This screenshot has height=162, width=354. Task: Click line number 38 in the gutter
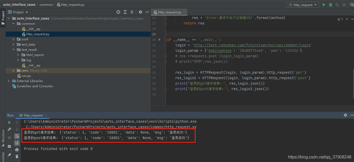click(x=154, y=83)
